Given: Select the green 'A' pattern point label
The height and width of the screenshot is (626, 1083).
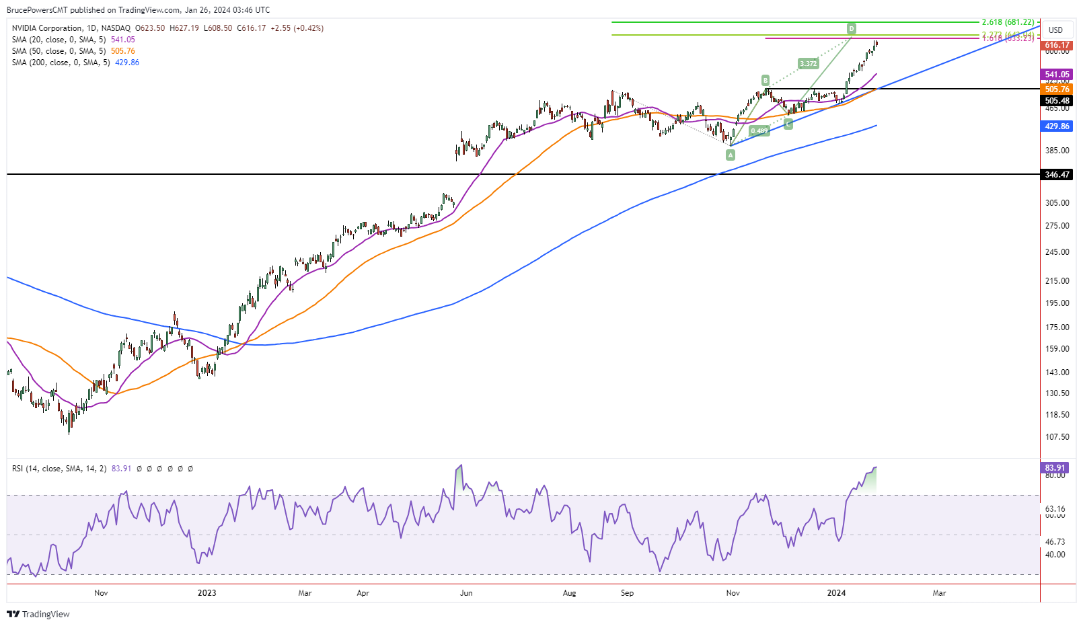Looking at the screenshot, I should (731, 155).
